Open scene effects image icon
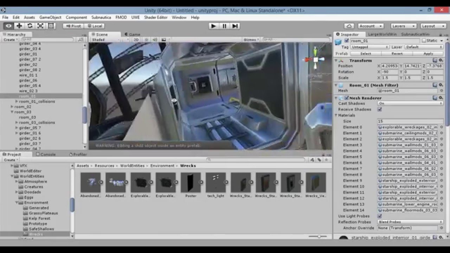The height and width of the screenshot is (253, 450). (164, 40)
